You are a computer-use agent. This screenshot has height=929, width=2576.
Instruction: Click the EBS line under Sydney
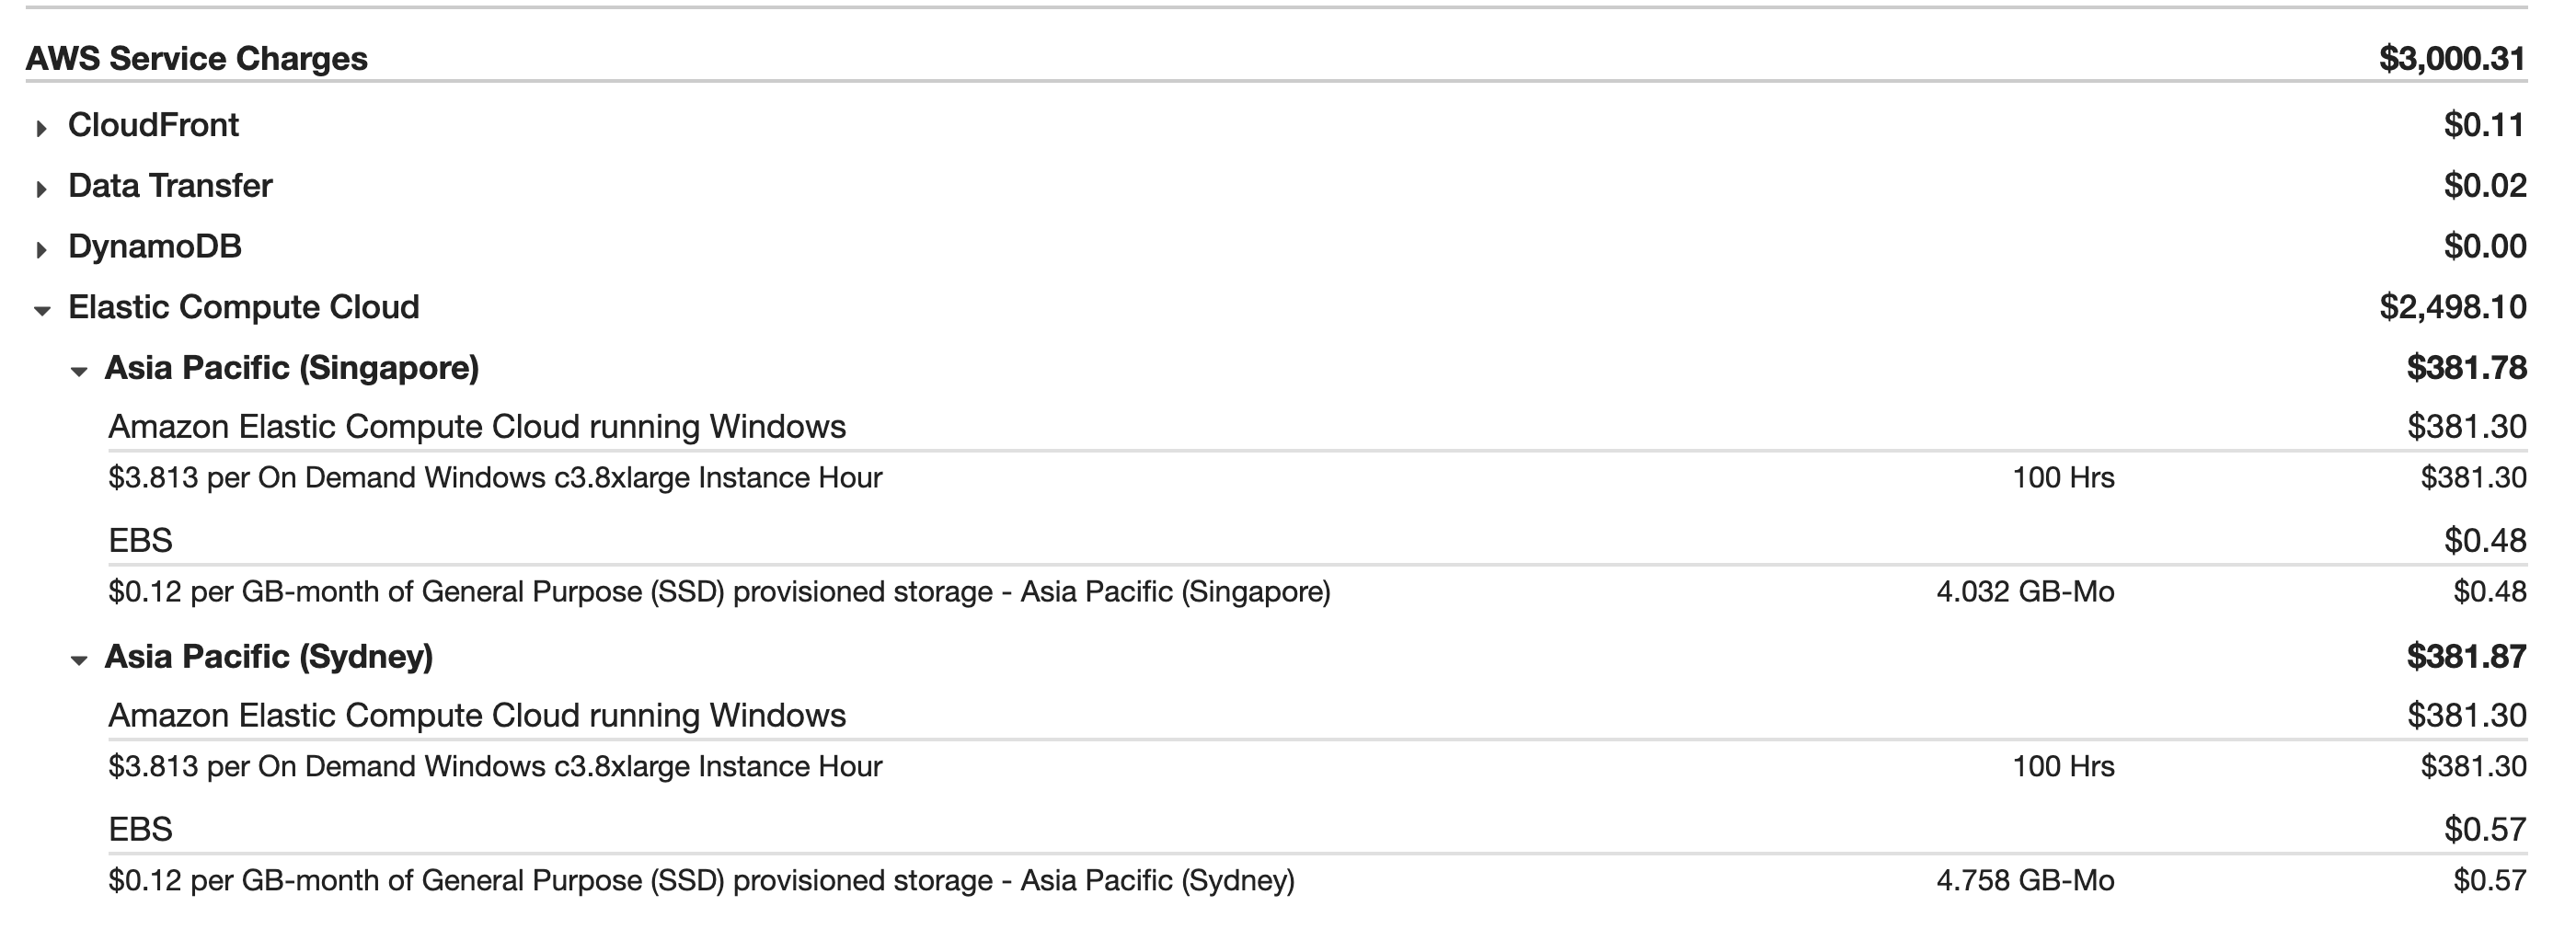(x=140, y=830)
